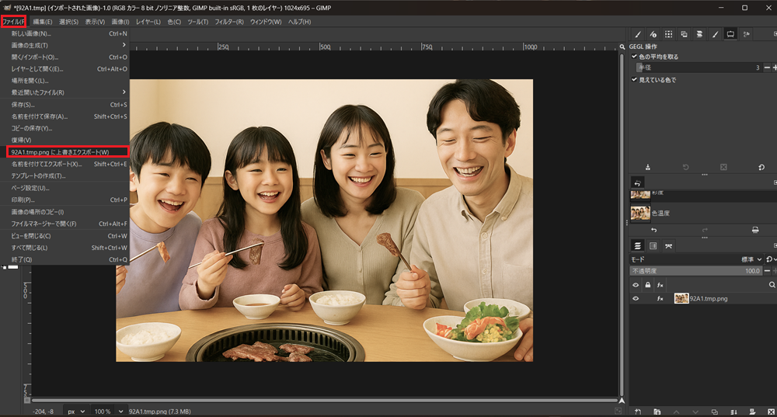
Task: Open the Device Status dock tab
Action: (x=653, y=34)
